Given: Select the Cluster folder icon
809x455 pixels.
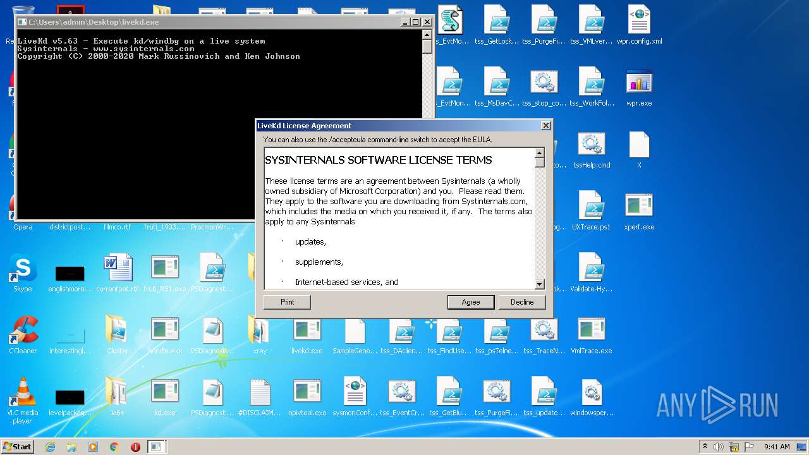Looking at the screenshot, I should [x=118, y=336].
